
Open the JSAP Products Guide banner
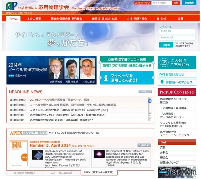pyautogui.click(x=177, y=172)
